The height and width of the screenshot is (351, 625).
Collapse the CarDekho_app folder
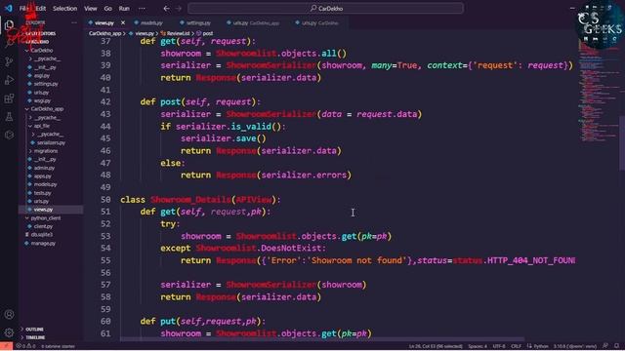click(x=44, y=109)
